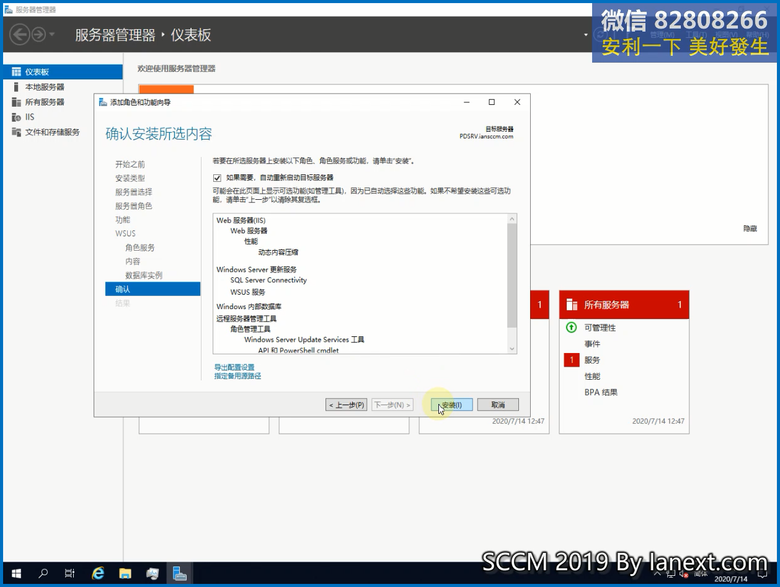Go to 安装类型 wizard step

[x=130, y=178]
